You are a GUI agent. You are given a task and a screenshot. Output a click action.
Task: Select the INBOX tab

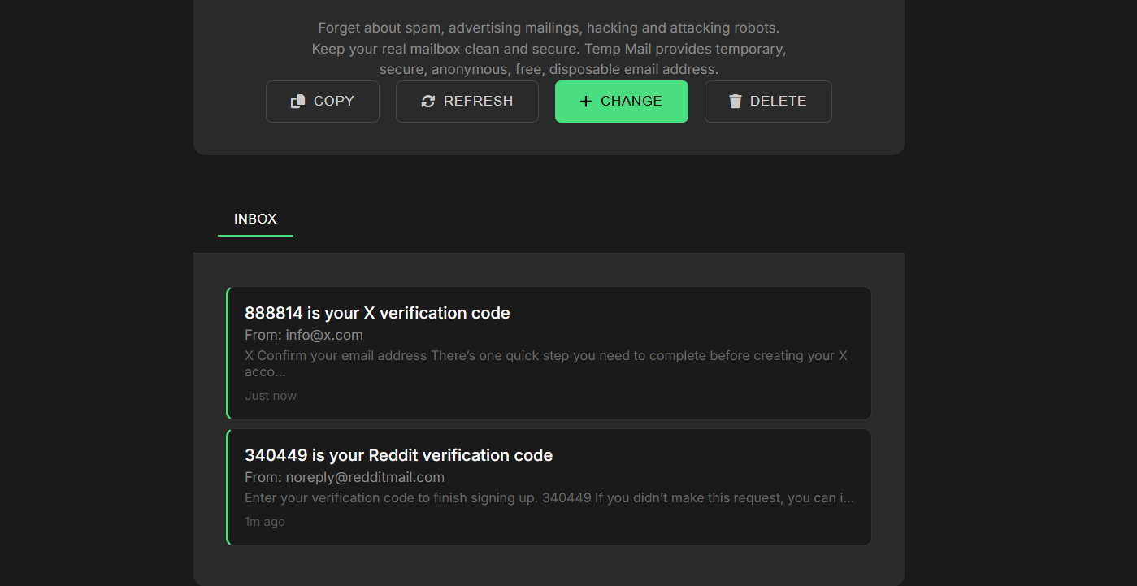tap(255, 219)
